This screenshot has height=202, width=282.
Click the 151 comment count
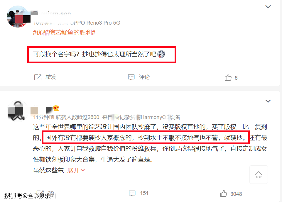tap(144, 193)
